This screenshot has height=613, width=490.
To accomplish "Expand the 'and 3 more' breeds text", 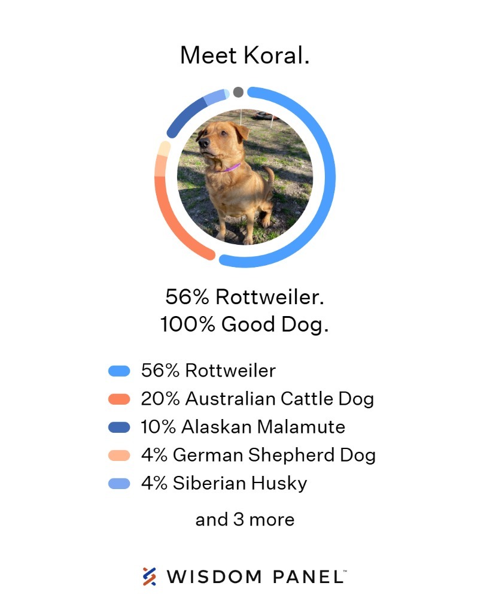I will pos(245,520).
